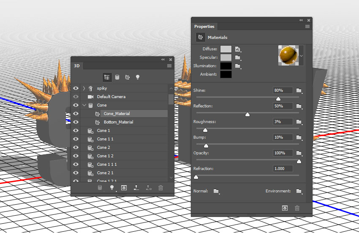Click the Reflection slider handle

[247, 115]
